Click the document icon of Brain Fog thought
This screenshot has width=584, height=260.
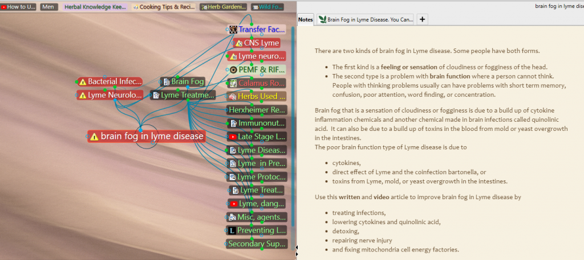click(167, 82)
